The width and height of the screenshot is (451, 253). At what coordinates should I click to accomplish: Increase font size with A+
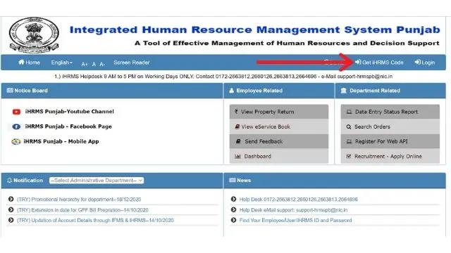pos(85,64)
